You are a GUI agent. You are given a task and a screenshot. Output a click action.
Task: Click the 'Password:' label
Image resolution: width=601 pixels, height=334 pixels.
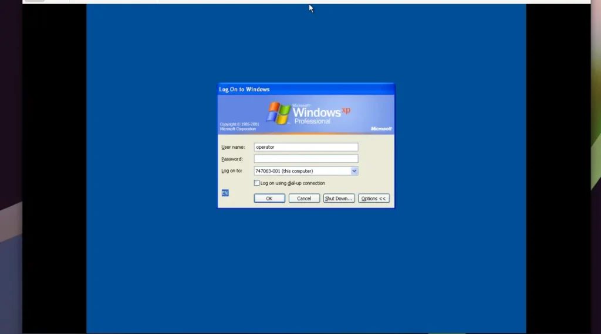232,159
